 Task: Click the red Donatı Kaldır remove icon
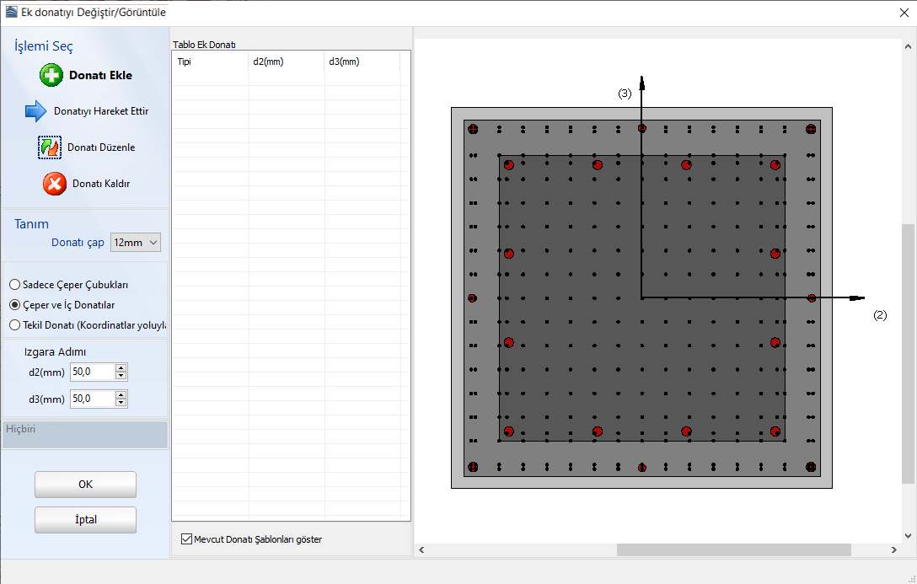click(55, 183)
